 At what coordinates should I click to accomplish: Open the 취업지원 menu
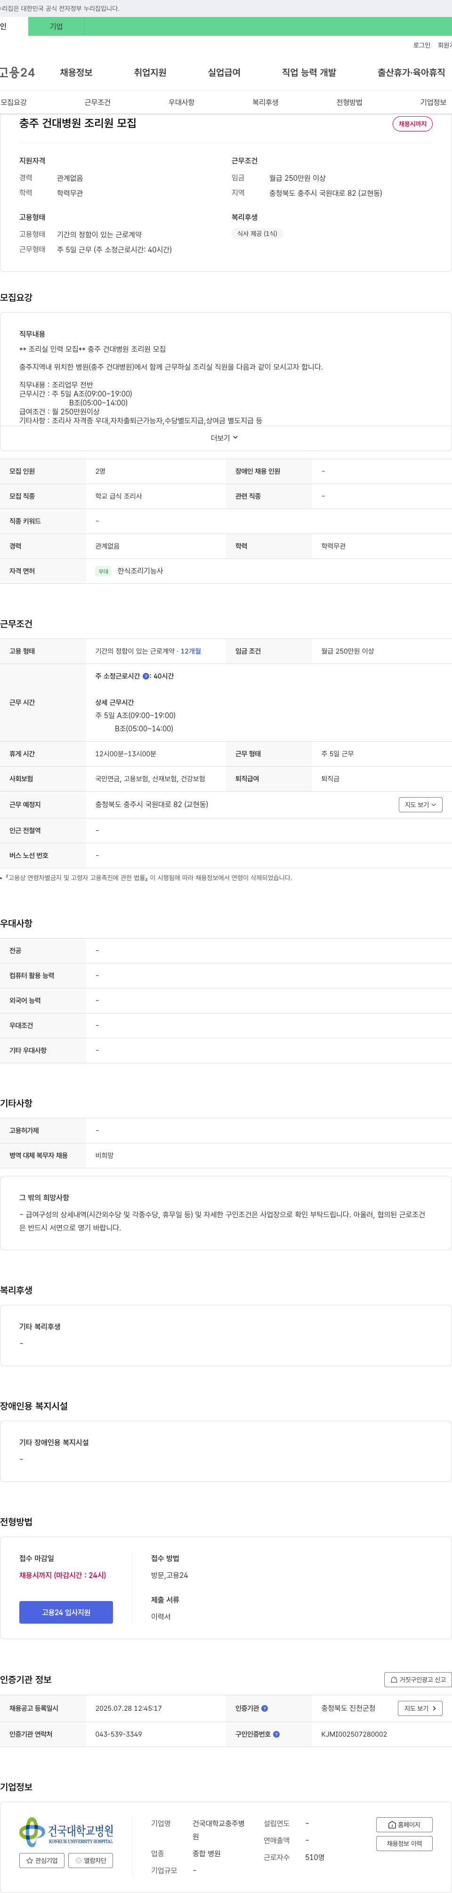click(x=150, y=73)
